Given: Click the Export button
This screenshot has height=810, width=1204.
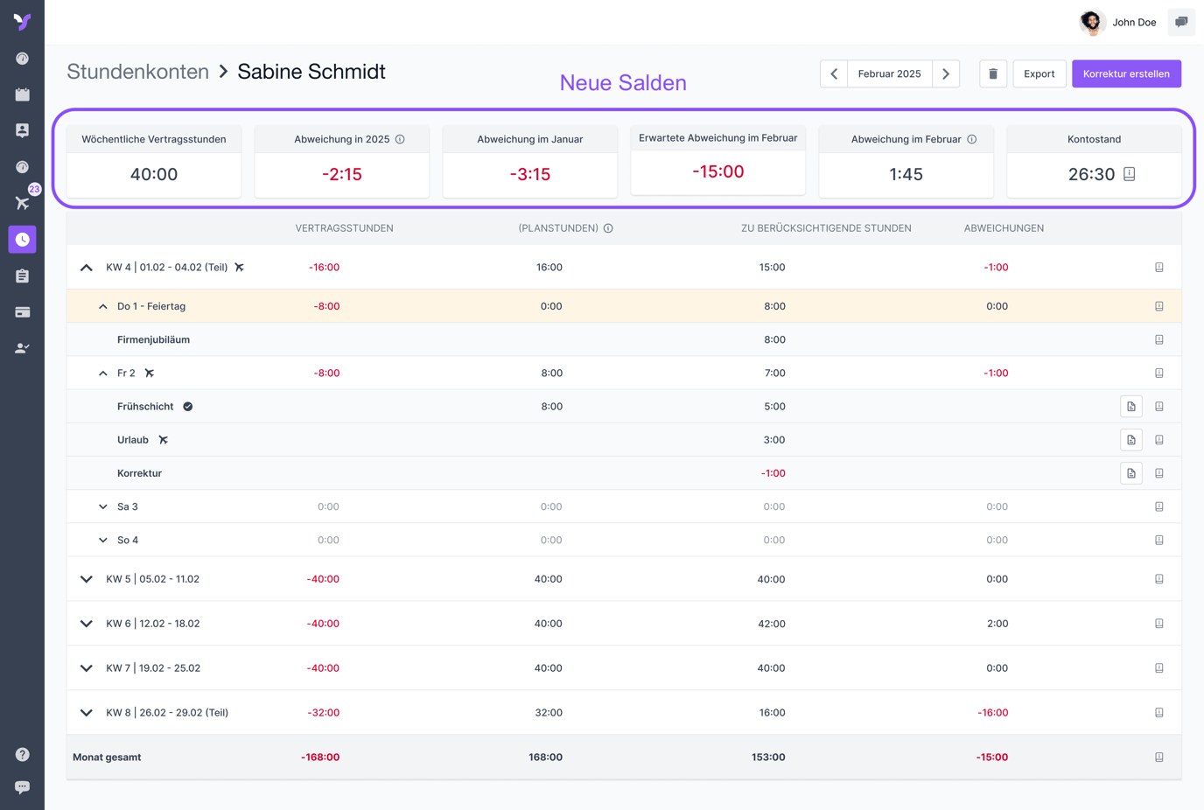Looking at the screenshot, I should point(1039,74).
